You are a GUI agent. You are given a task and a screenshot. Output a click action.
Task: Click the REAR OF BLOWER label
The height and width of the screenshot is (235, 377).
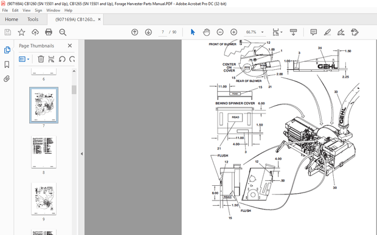(x=249, y=81)
